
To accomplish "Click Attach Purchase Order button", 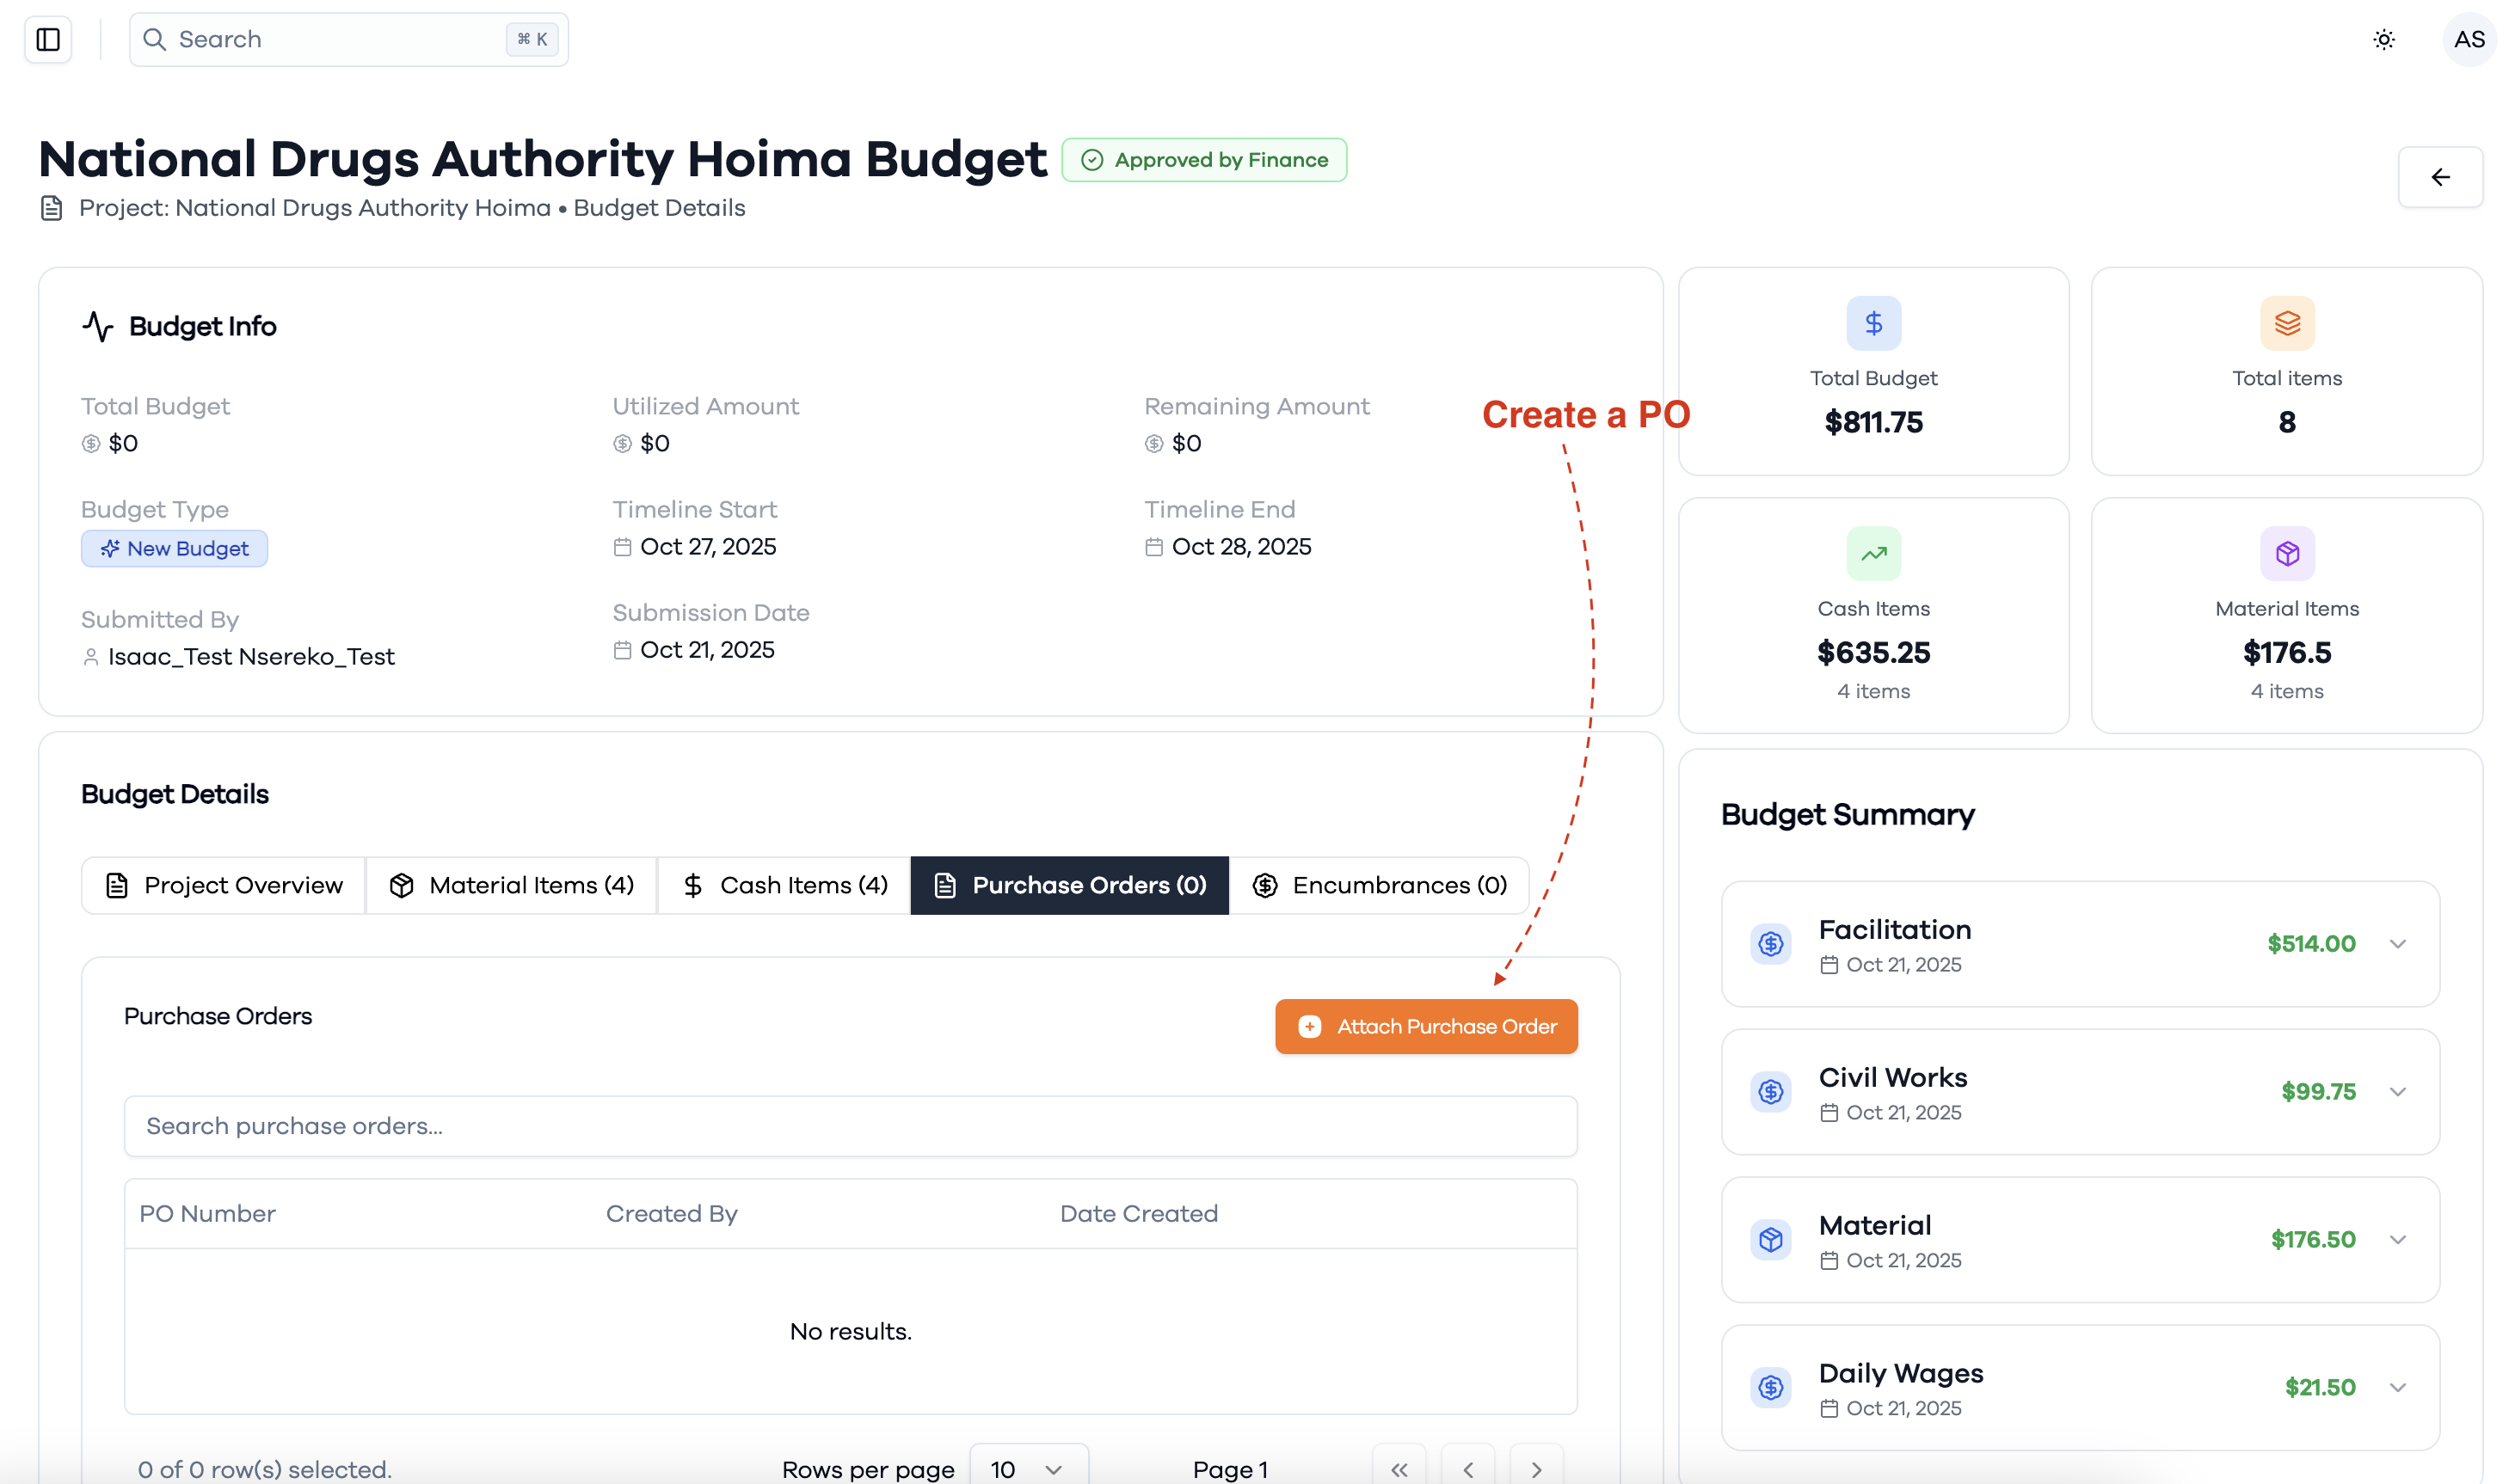I will pyautogui.click(x=1427, y=1026).
